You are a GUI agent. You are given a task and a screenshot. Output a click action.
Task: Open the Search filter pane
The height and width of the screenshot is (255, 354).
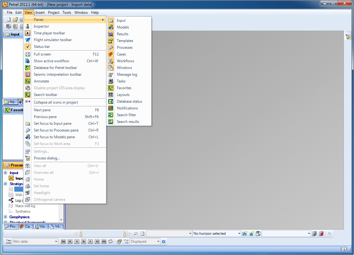(x=129, y=115)
